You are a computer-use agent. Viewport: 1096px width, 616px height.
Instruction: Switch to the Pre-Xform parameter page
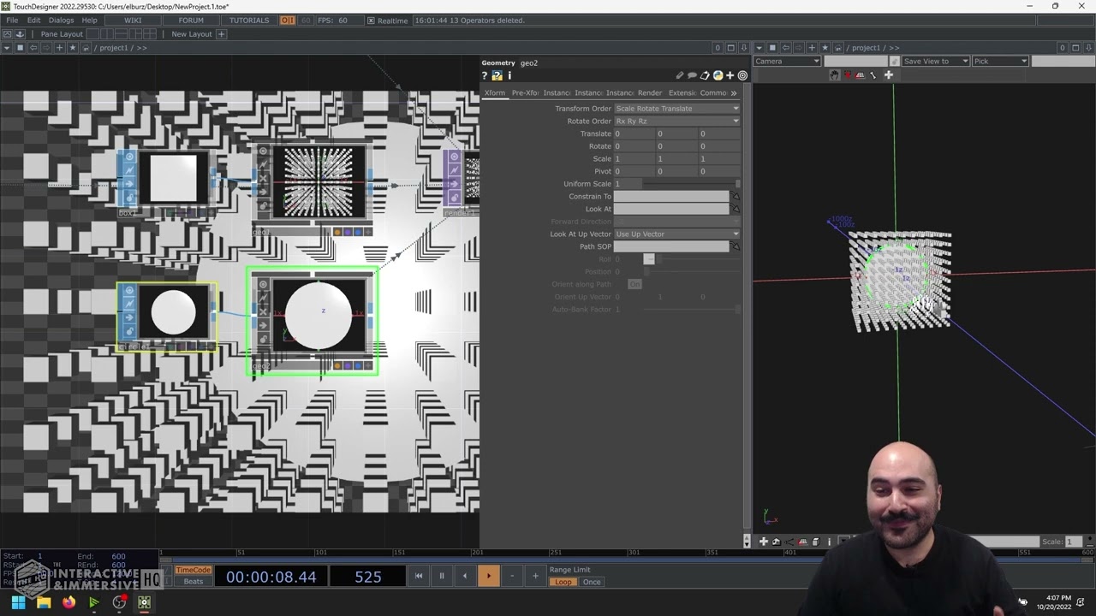[x=525, y=92]
